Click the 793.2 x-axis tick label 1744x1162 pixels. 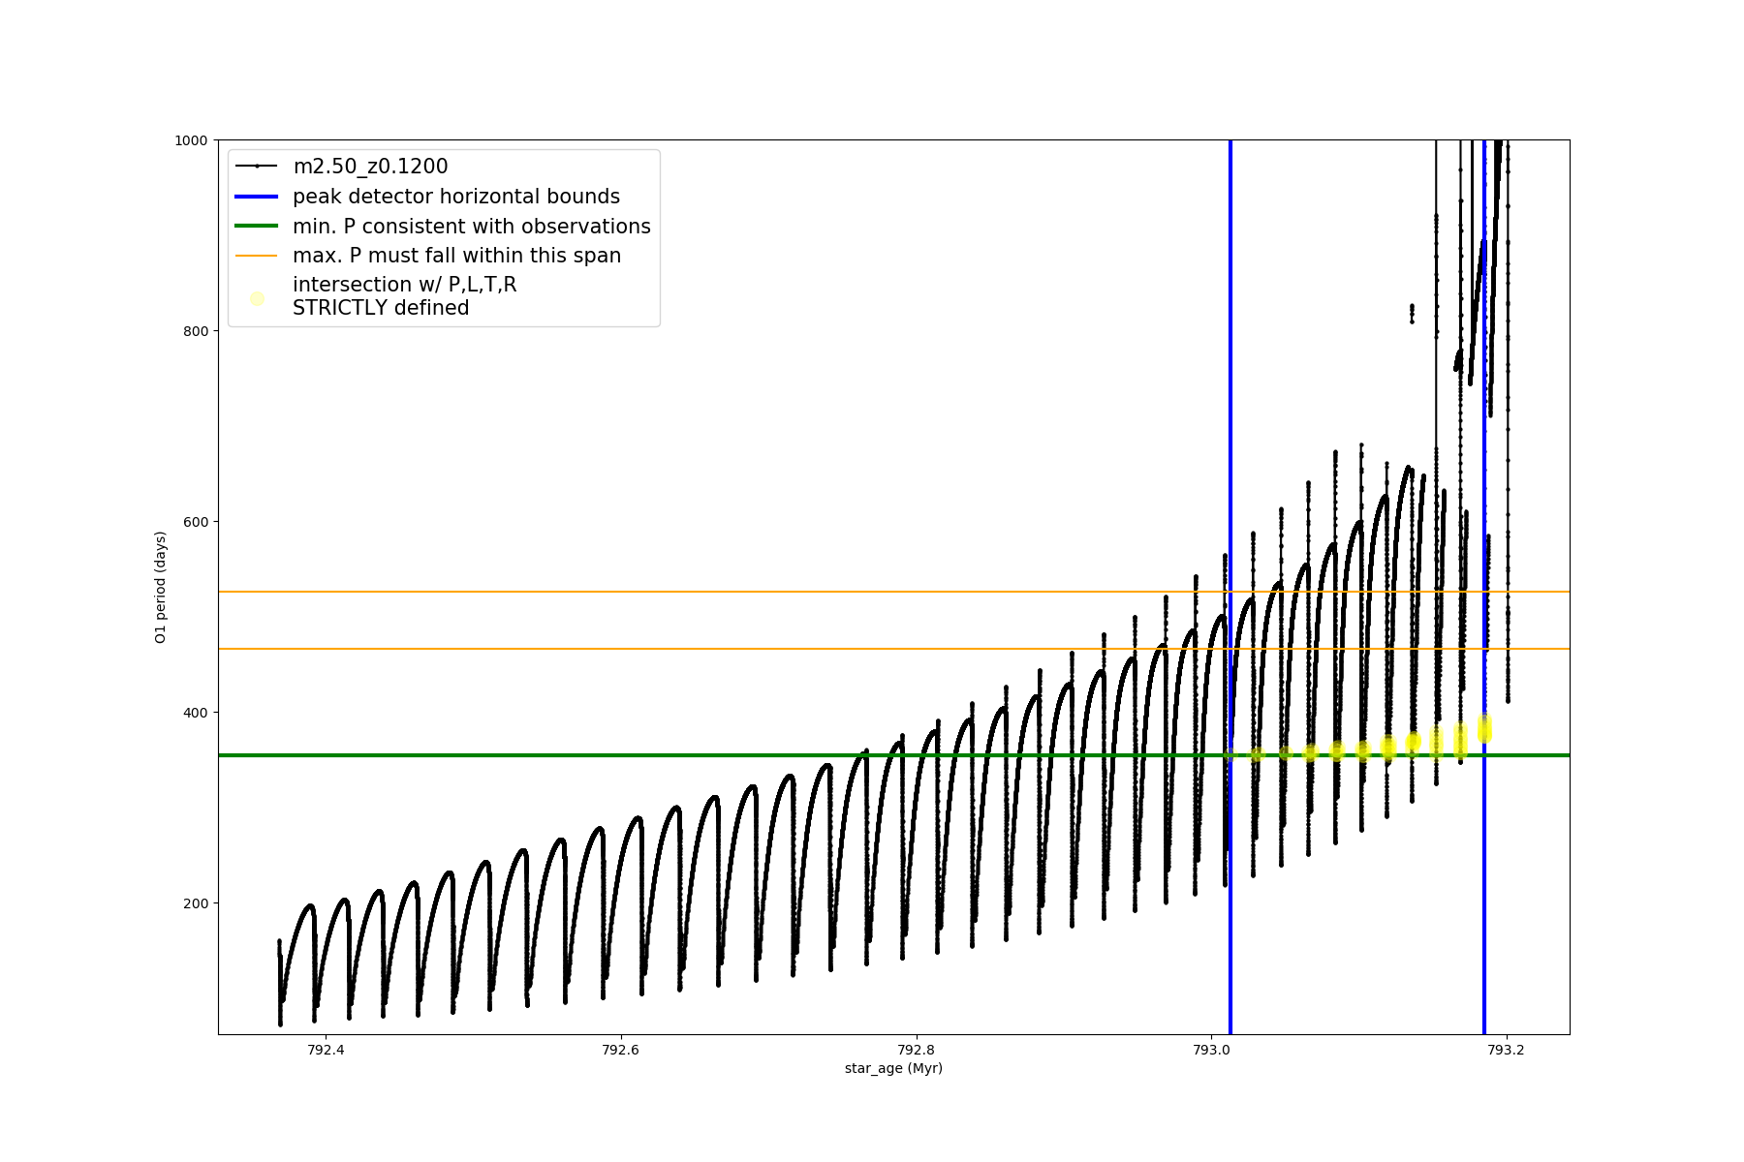tap(1506, 1050)
